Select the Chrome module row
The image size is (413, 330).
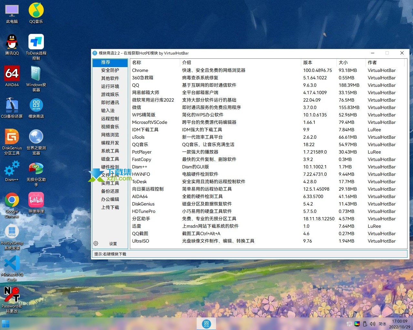tap(268, 70)
